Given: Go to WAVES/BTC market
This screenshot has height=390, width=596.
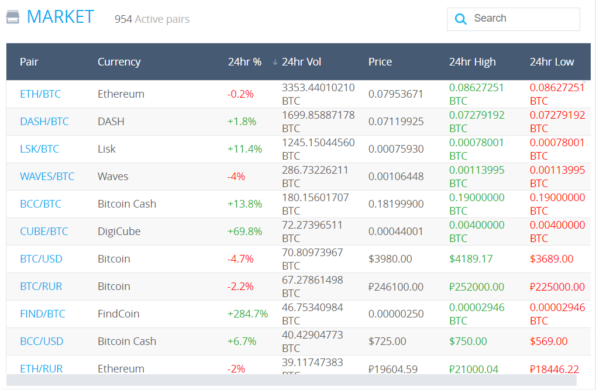Looking at the screenshot, I should pos(47,177).
